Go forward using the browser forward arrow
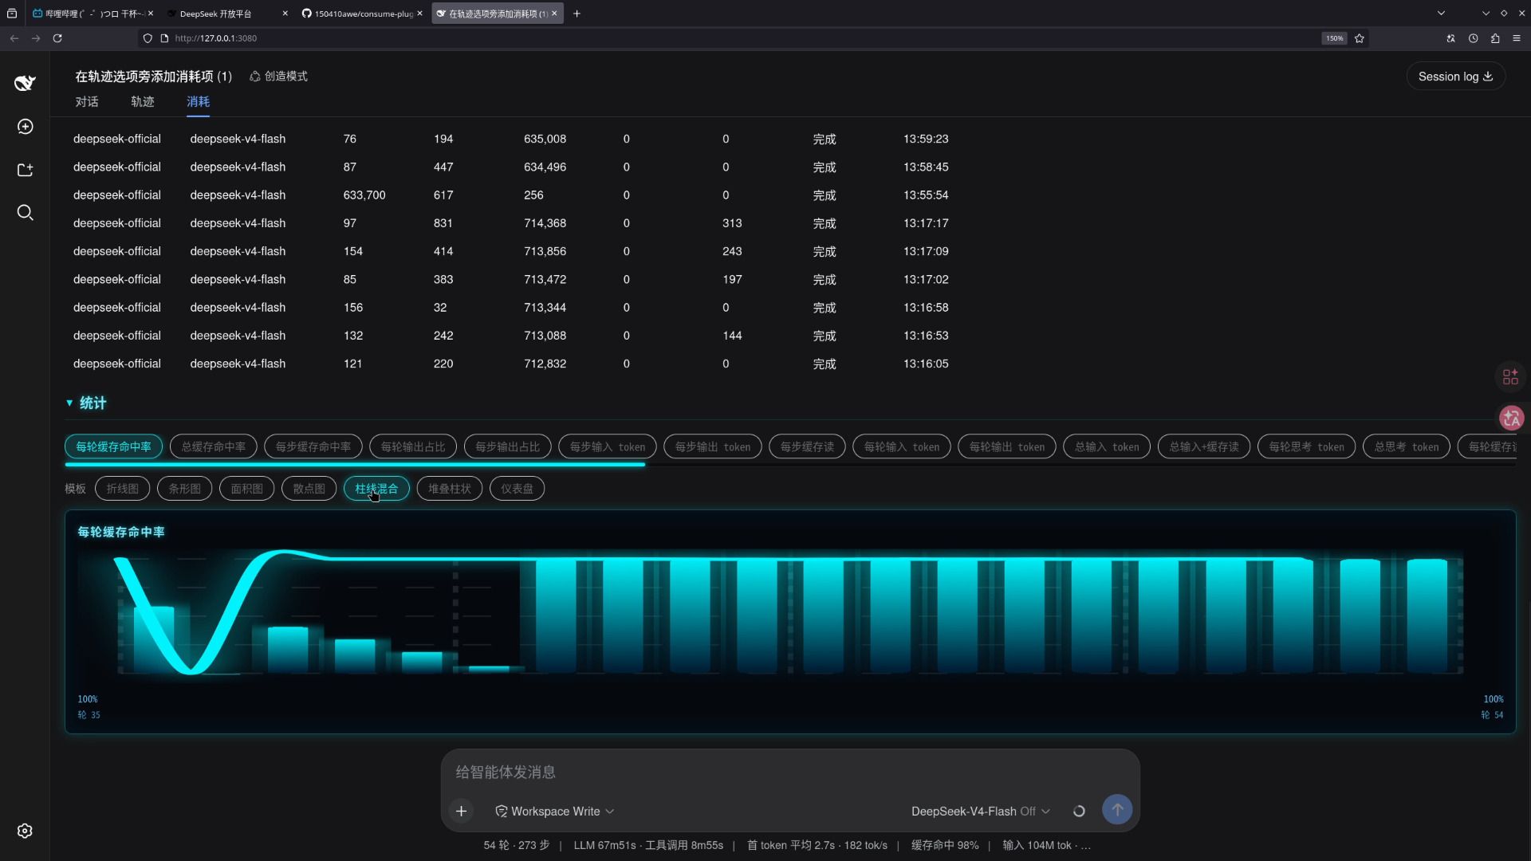This screenshot has width=1531, height=861. click(x=36, y=38)
